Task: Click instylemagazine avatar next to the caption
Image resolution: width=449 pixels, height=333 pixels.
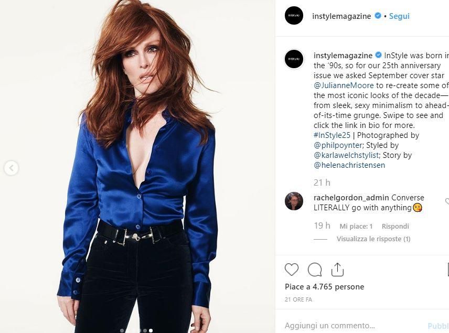Action: (x=294, y=59)
